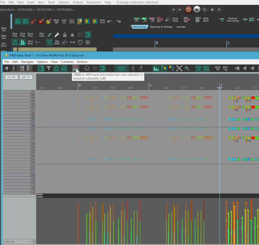Click the eraser icon near Crop Glue

click(168, 20)
